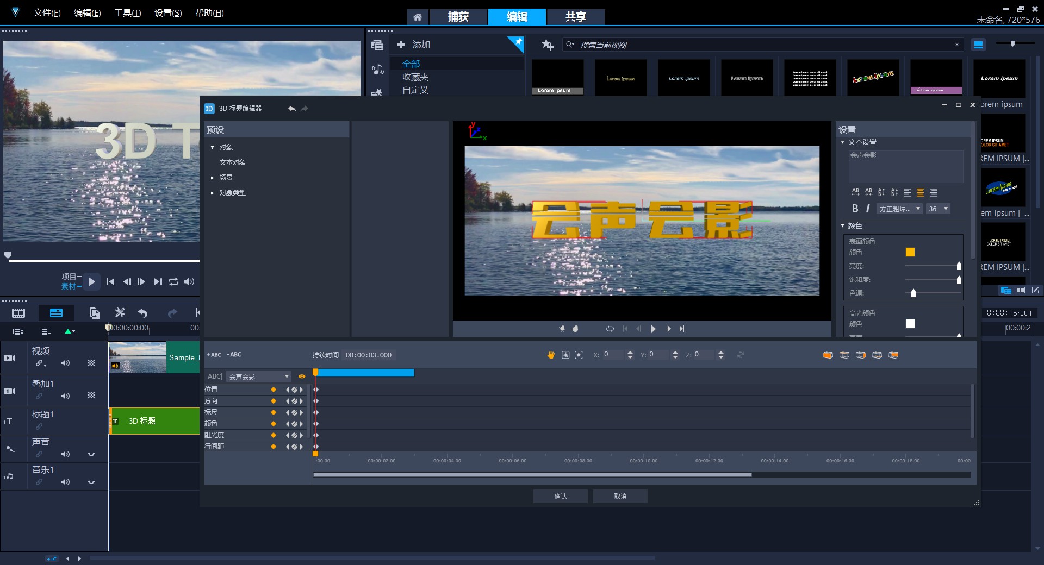Click the white highlight color swatch

click(x=910, y=324)
